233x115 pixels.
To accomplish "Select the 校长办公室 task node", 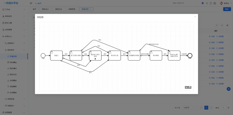I will pyautogui.click(x=115, y=55).
